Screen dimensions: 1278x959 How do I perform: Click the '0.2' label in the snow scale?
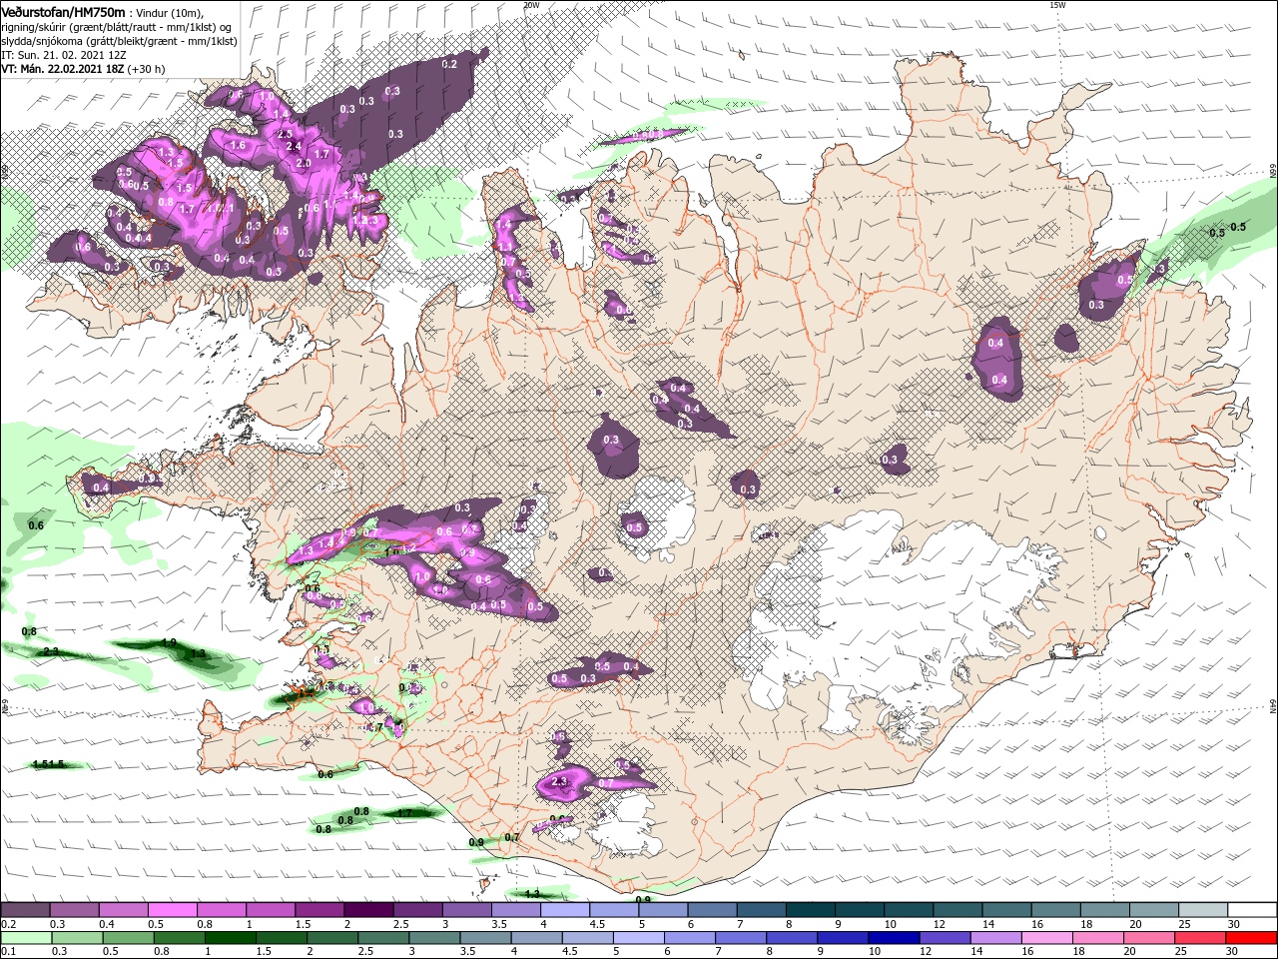[x=7, y=924]
